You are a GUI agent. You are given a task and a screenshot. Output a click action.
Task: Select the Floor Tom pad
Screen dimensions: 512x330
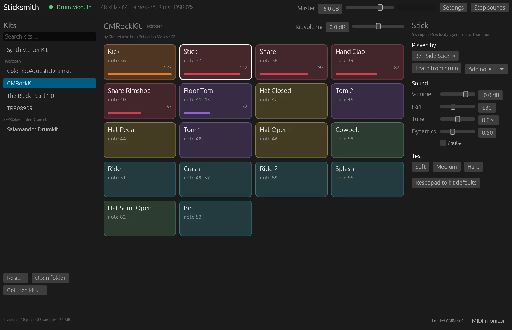coord(216,101)
